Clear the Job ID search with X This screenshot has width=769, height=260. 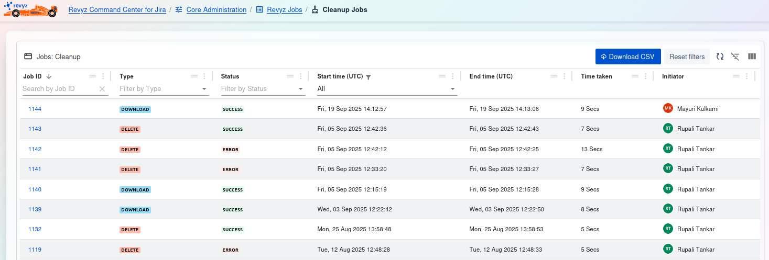[x=102, y=89]
